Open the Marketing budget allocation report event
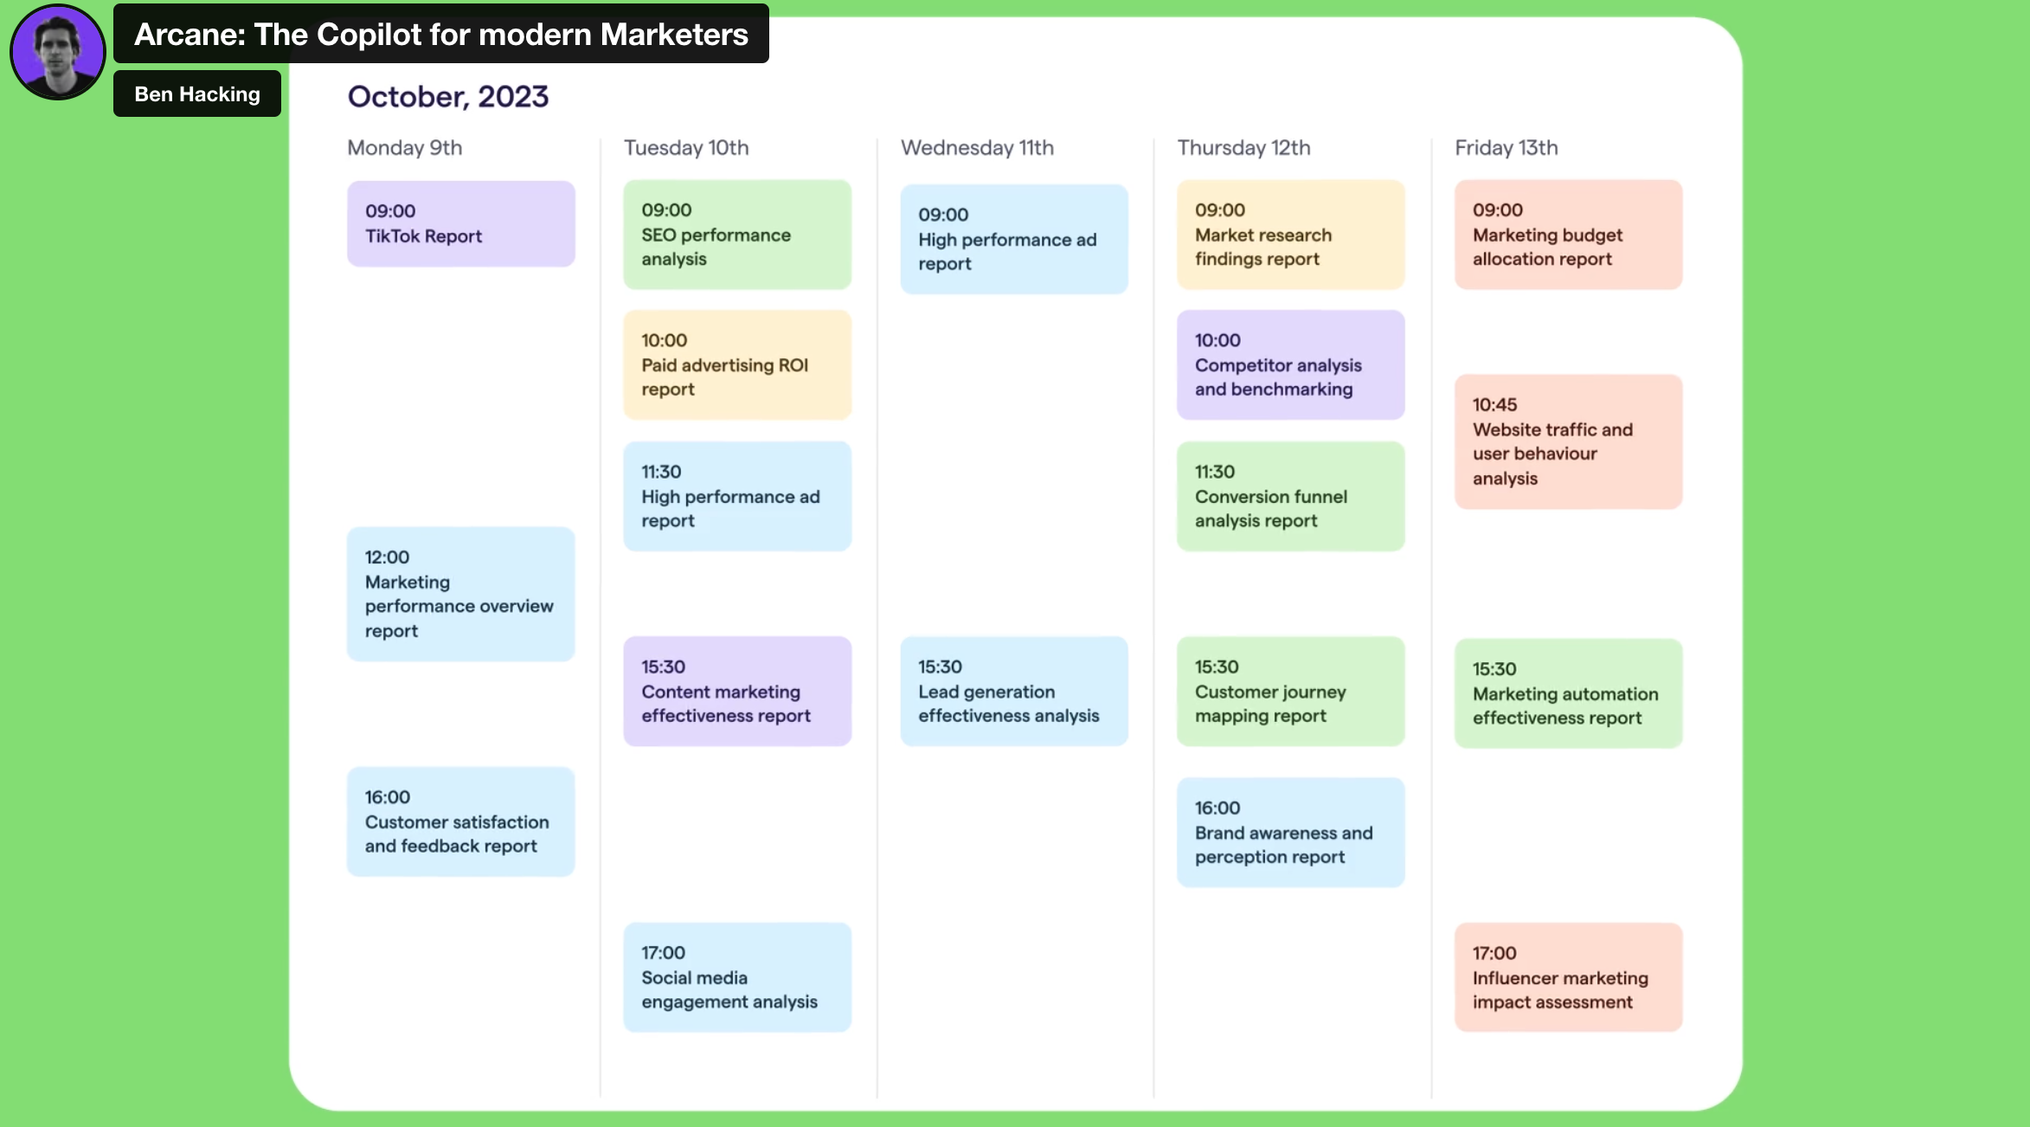2030x1127 pixels. click(1569, 235)
